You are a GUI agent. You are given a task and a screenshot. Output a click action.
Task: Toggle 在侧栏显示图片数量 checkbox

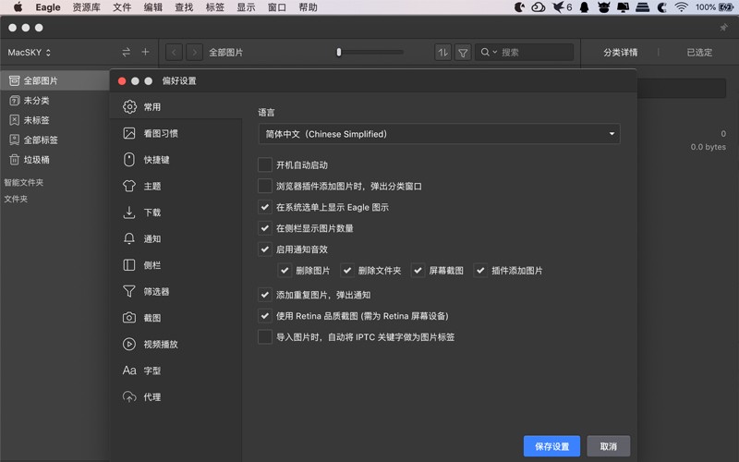[x=265, y=228]
